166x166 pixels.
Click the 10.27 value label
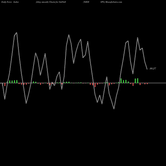coord(153,68)
